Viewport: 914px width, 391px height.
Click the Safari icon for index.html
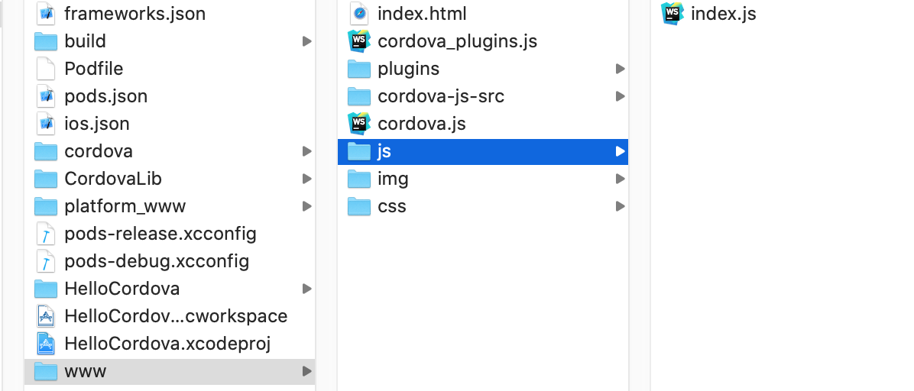click(358, 14)
